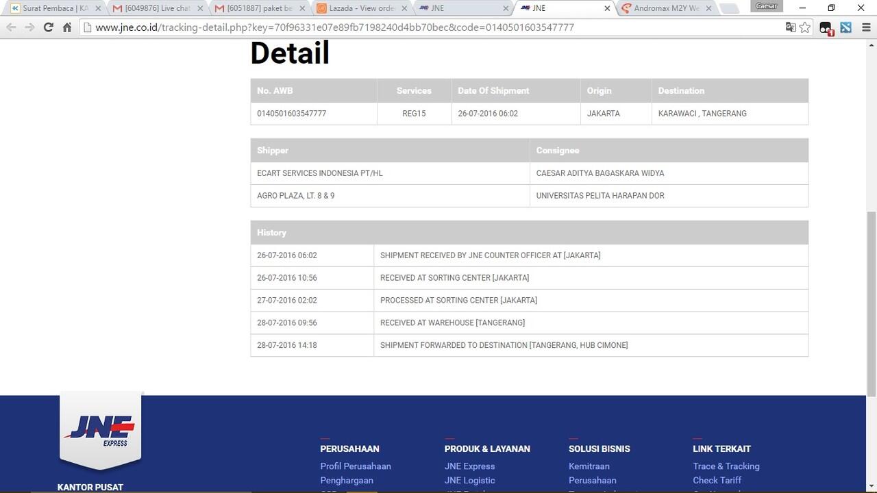This screenshot has height=493, width=877.
Task: Click the browser forward arrow
Action: point(29,27)
